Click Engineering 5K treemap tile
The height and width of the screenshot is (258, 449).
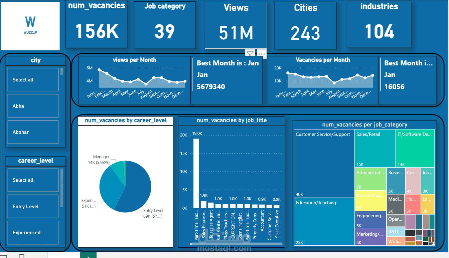[x=370, y=220]
